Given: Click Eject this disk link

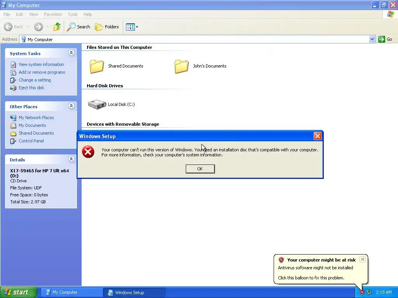Looking at the screenshot, I should (31, 88).
